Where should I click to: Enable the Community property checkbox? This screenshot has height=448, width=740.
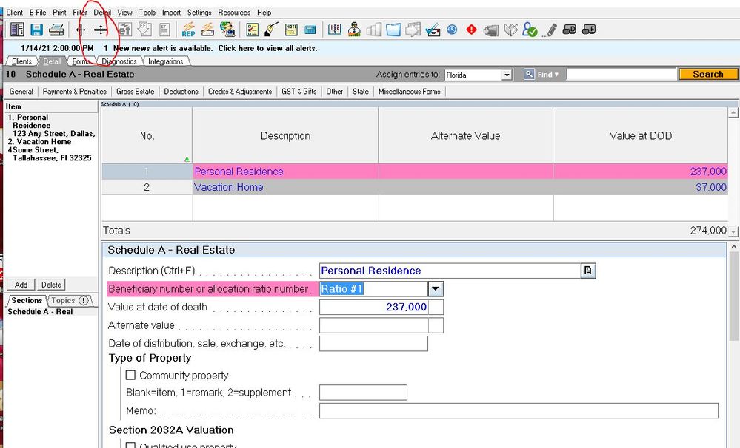130,376
